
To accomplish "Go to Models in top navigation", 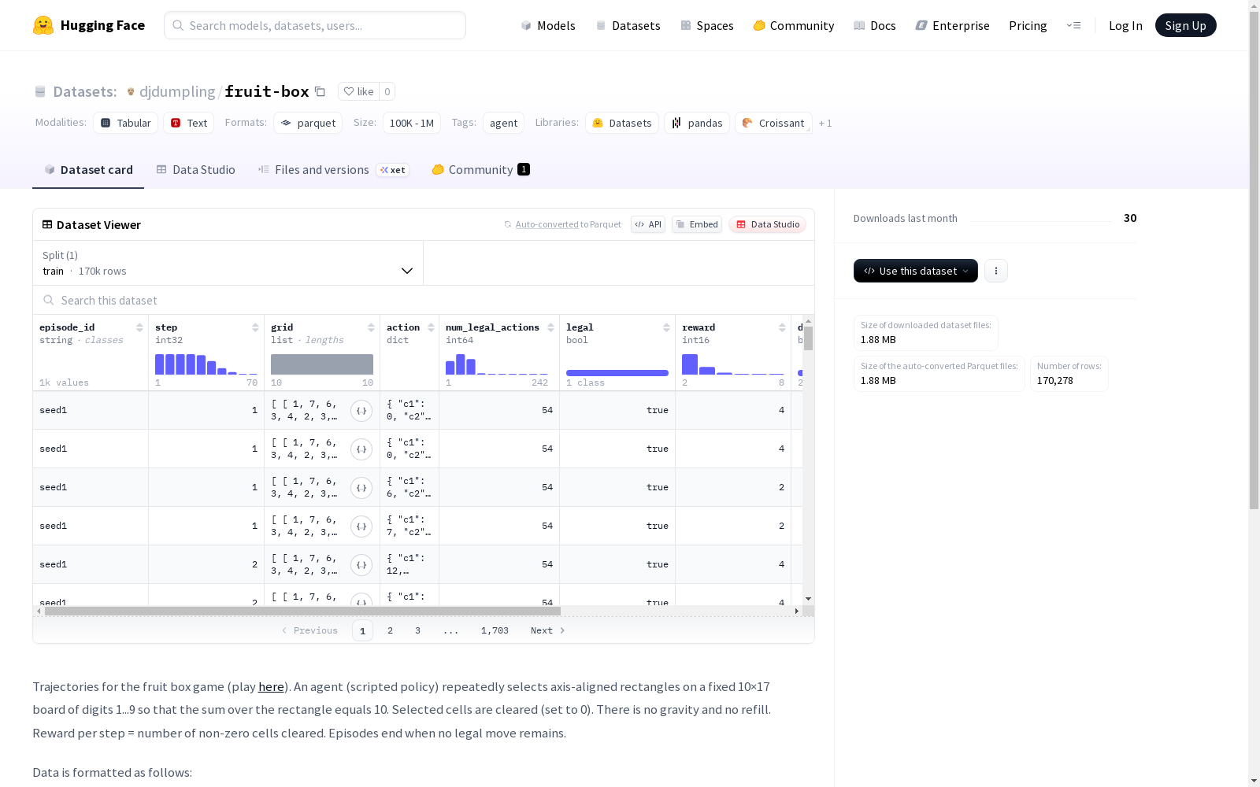I will click(548, 25).
